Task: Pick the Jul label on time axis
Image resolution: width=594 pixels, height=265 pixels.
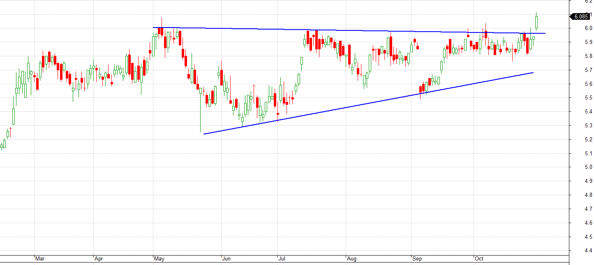Action: coord(282,259)
